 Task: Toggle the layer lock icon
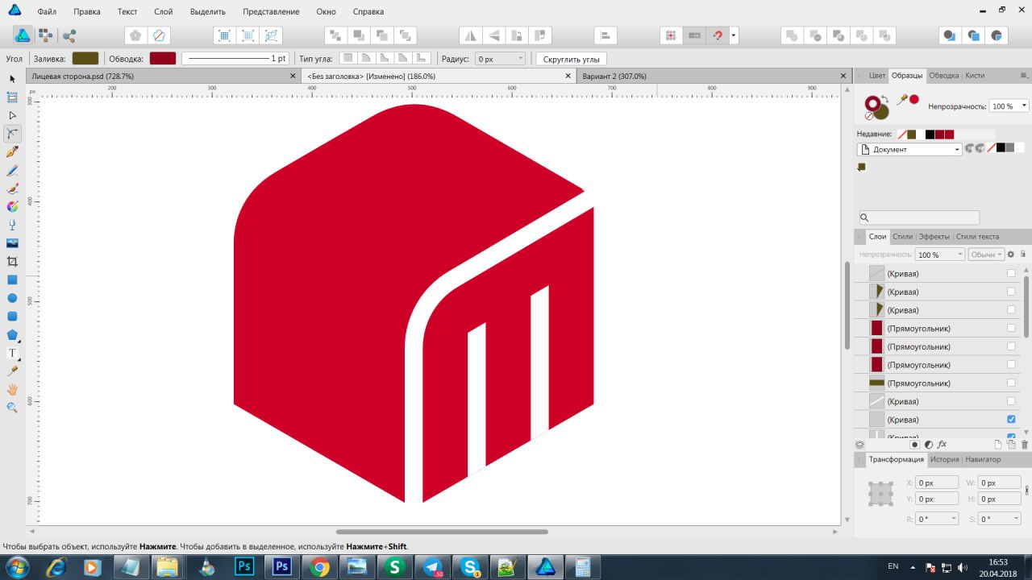1023,255
